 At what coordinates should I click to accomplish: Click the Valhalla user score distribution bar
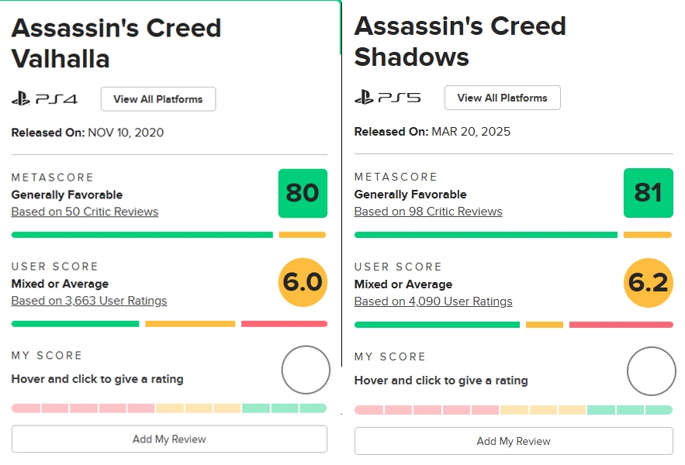[x=169, y=324]
